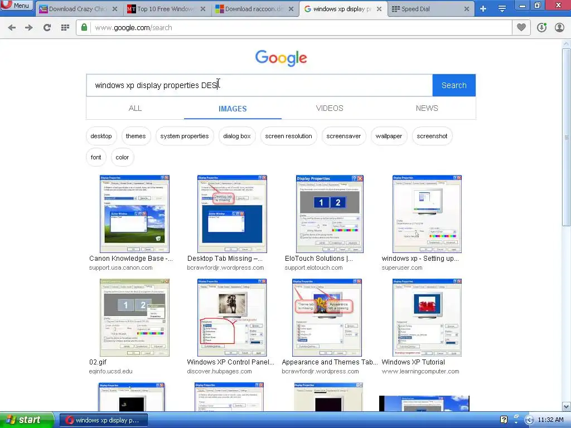Click support.elotouch.com source link
Screen dimensions: 571x428
(x=313, y=268)
